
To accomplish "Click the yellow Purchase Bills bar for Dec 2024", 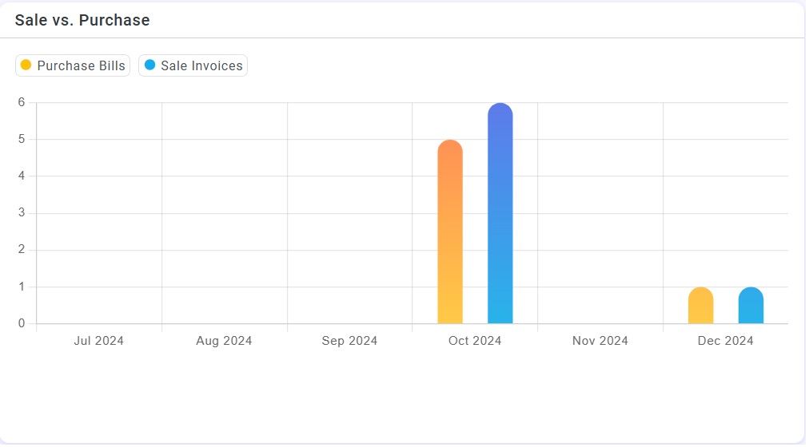I will 700,306.
